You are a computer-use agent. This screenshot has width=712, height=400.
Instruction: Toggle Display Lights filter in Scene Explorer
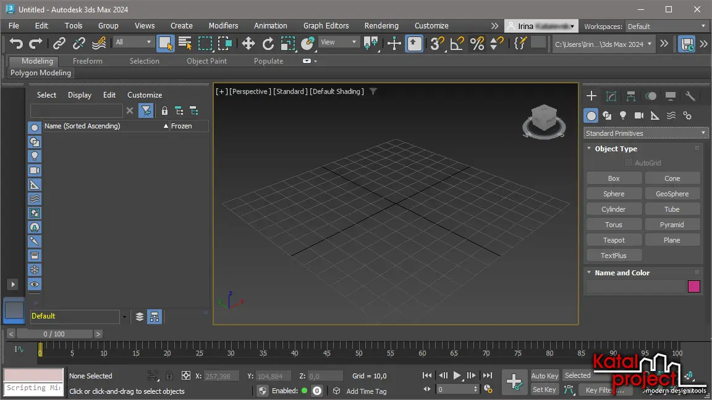pyautogui.click(x=35, y=156)
